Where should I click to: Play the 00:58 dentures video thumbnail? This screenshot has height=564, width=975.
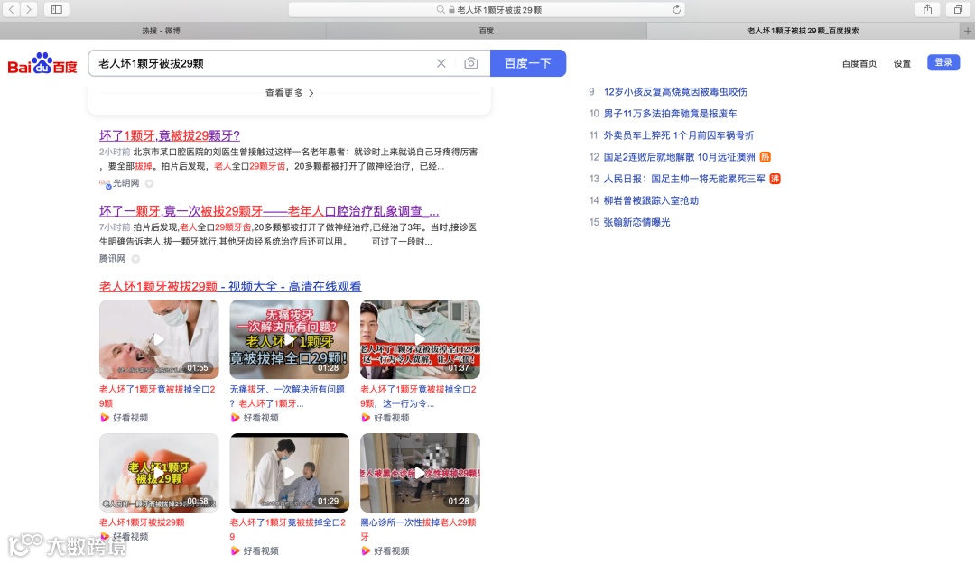[159, 473]
